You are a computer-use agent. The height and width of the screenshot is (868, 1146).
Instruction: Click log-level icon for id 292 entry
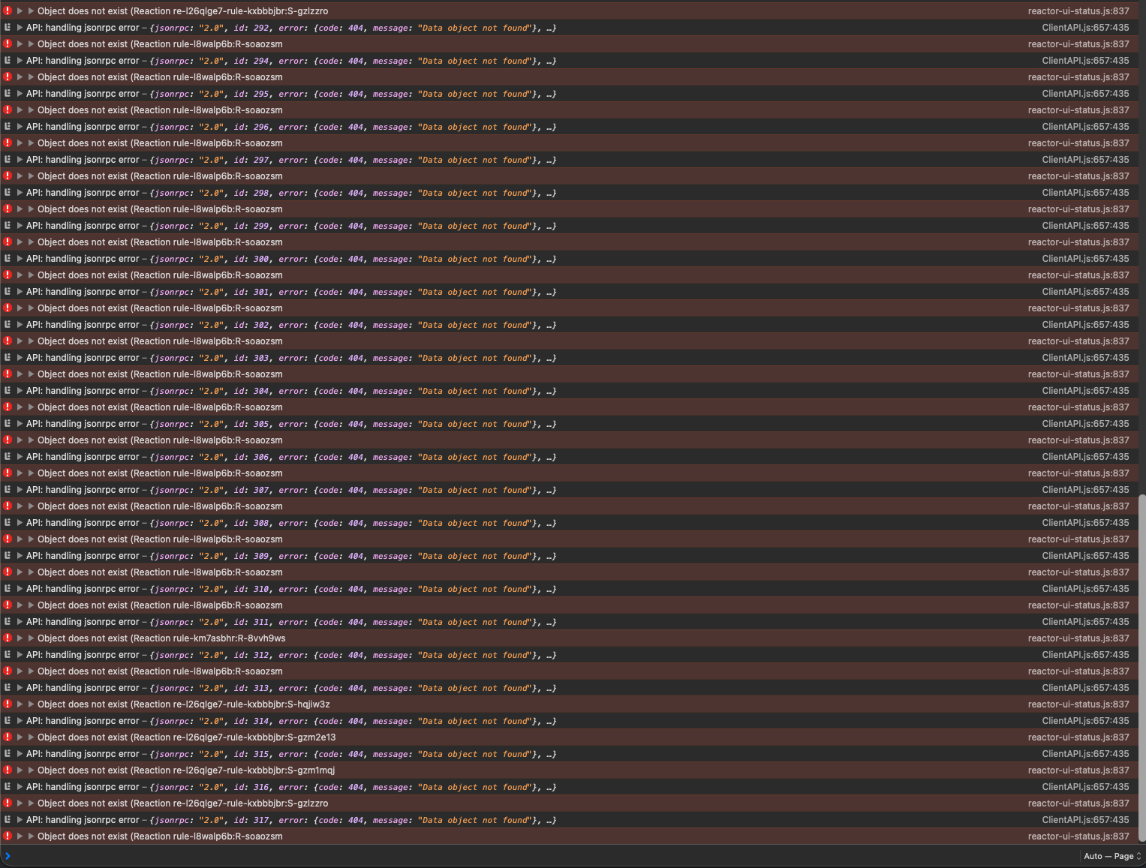pos(8,28)
